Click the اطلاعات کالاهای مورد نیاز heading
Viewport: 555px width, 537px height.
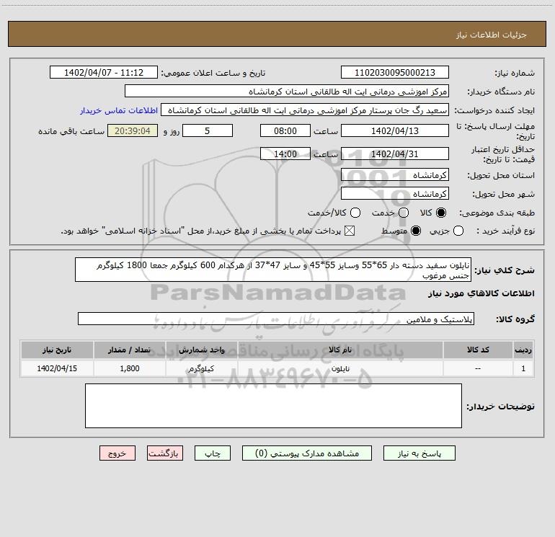point(481,293)
